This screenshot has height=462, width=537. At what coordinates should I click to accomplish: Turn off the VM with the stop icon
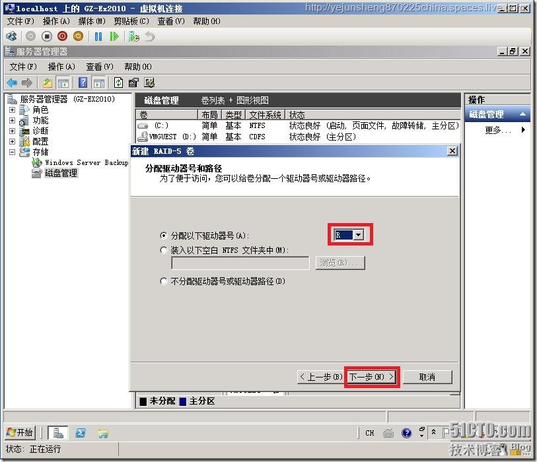click(x=47, y=36)
